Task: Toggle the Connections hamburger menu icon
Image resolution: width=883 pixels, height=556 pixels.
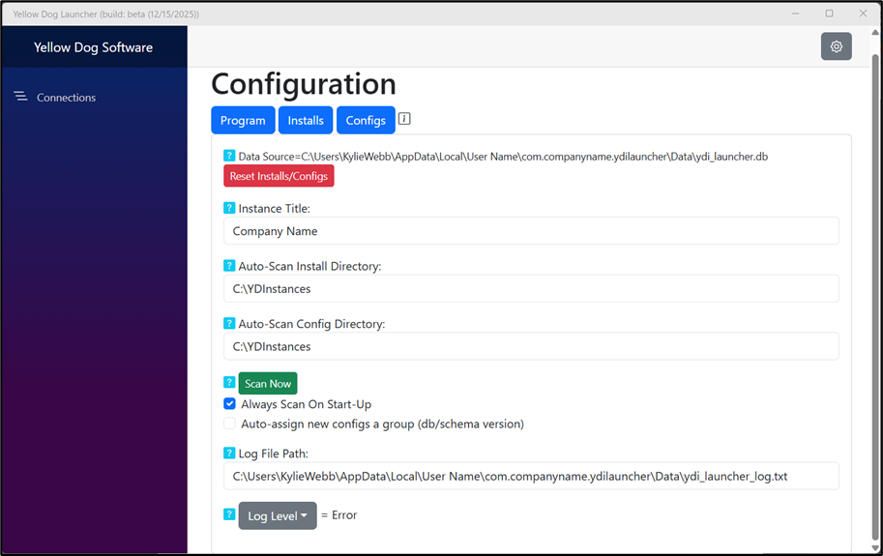Action: point(20,97)
